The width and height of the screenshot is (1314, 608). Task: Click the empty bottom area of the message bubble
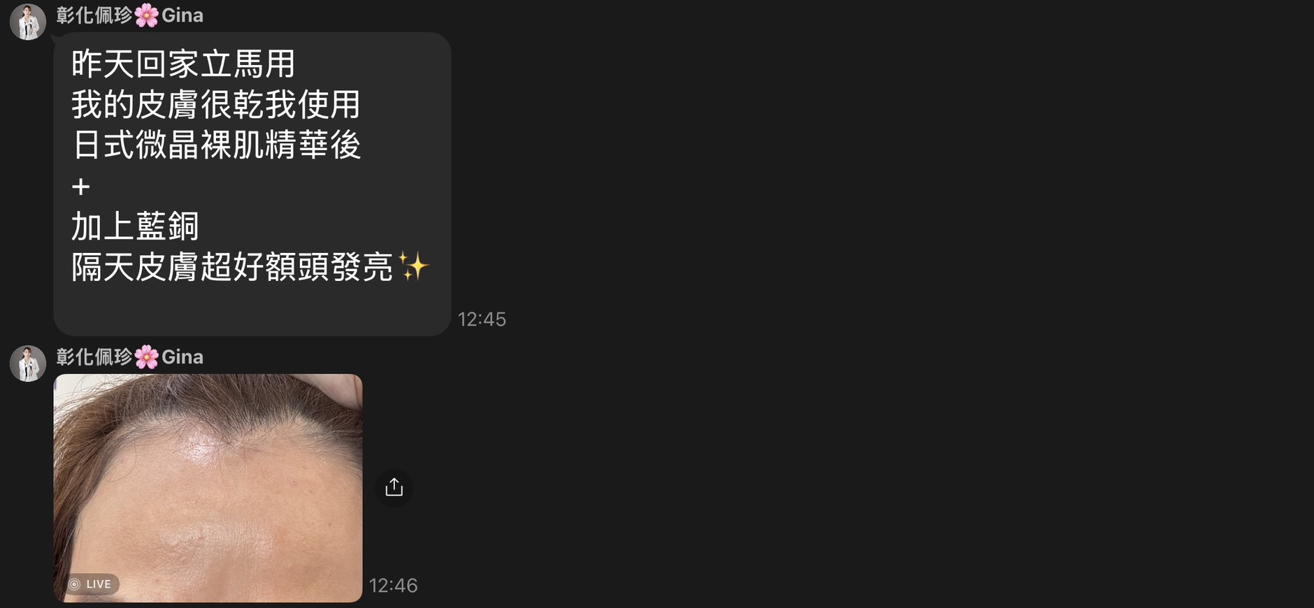252,311
